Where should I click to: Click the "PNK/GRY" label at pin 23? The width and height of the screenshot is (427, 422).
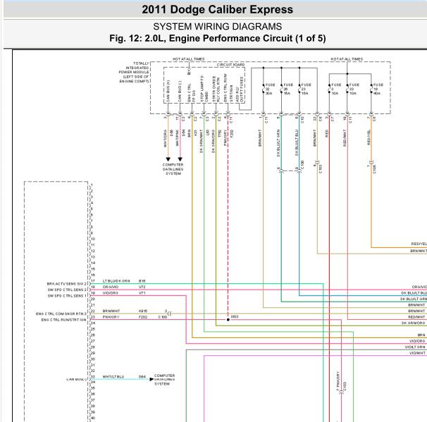coord(111,317)
